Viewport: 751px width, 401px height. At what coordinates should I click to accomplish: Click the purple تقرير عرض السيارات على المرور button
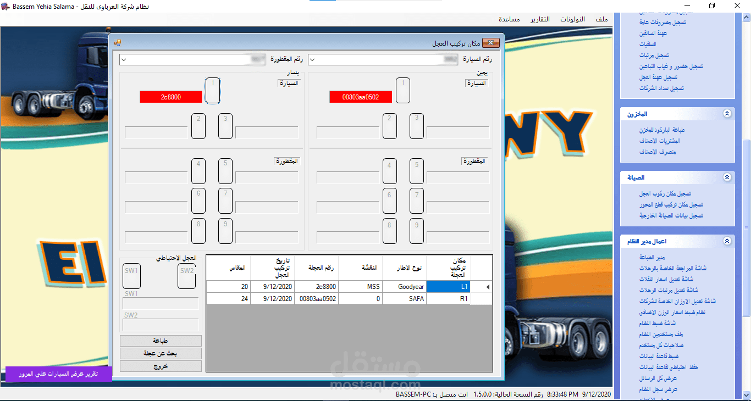[59, 374]
